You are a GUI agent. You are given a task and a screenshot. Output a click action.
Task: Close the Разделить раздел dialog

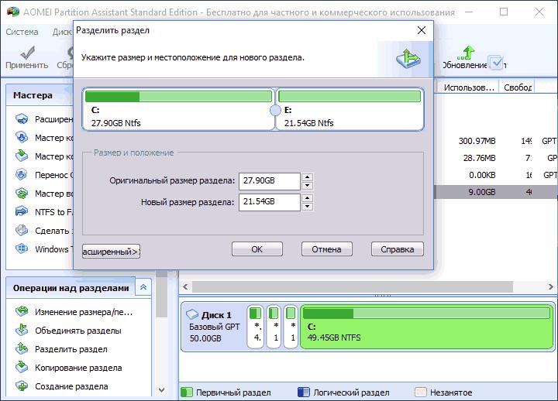point(422,30)
